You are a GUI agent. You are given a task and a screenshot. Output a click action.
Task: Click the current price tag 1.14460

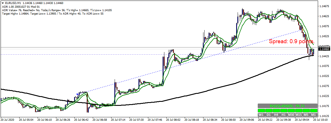[324, 49]
